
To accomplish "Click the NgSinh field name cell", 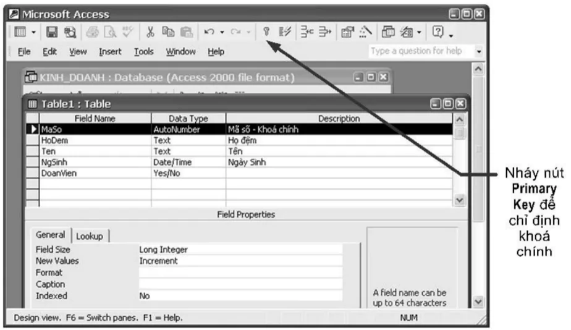I will [x=95, y=162].
